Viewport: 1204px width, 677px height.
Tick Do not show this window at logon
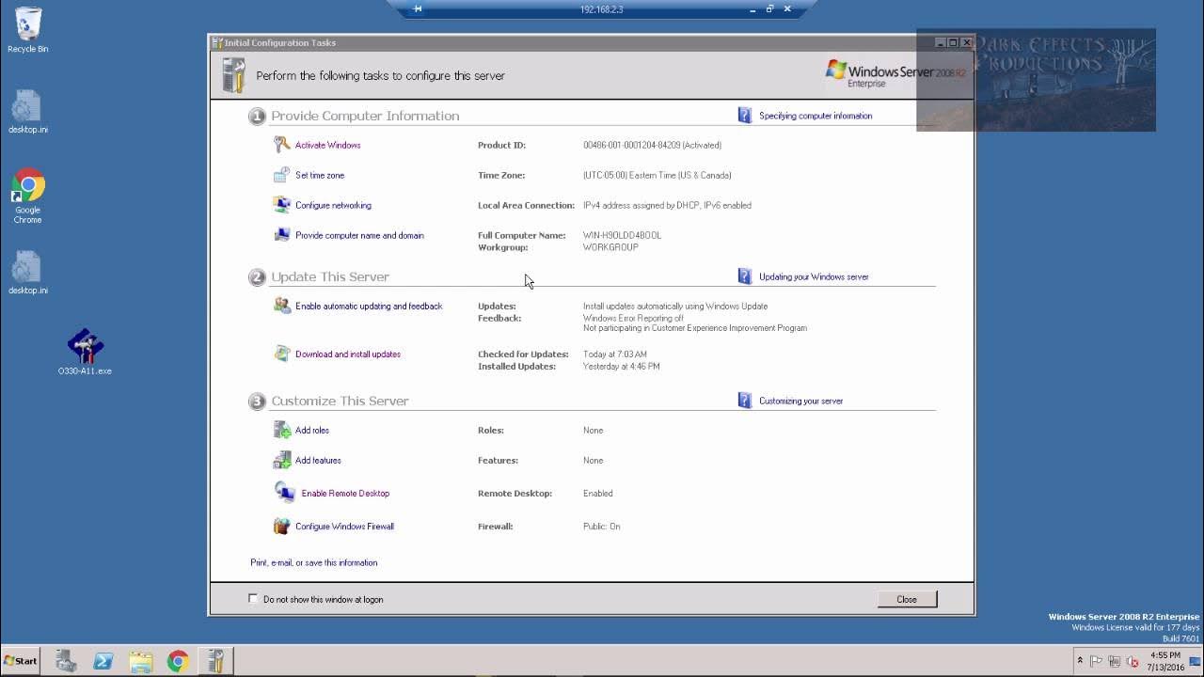click(x=253, y=598)
